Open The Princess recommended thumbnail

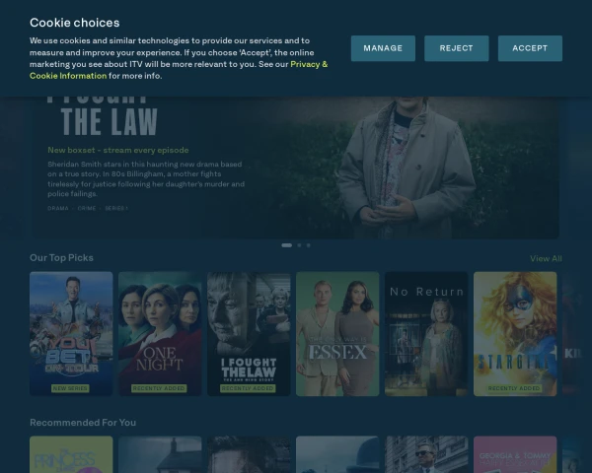click(x=71, y=454)
